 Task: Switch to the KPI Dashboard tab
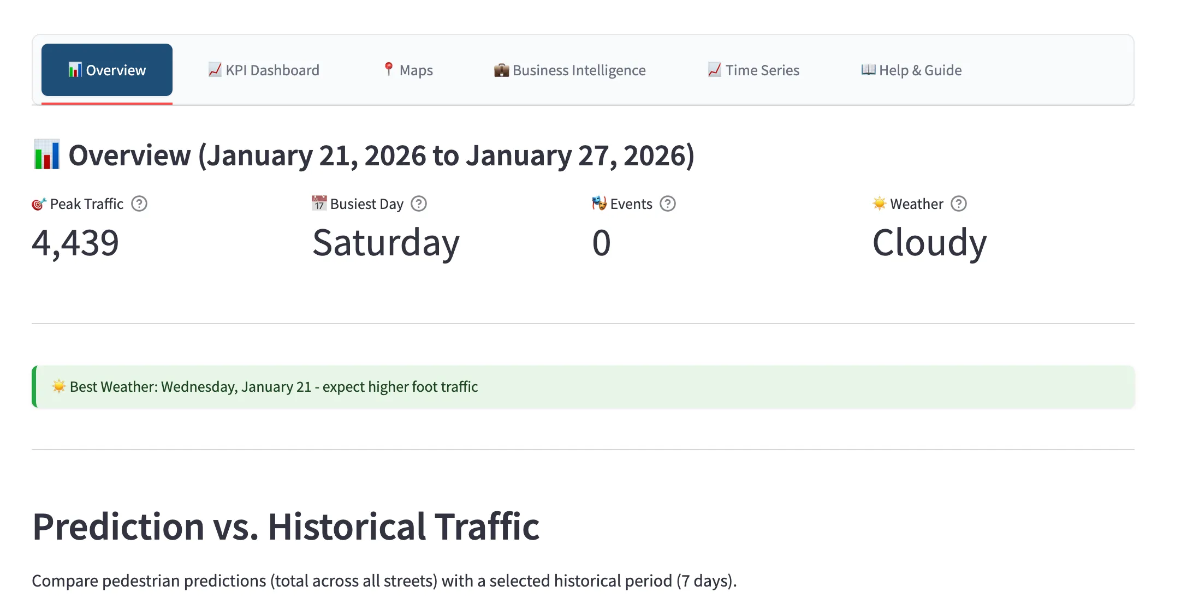point(264,70)
